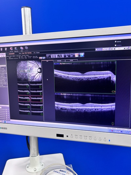Click the middle small icon after Interlock
The height and width of the screenshot is (175, 131).
106,49
